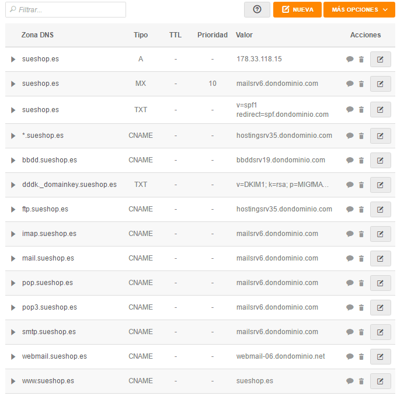397x399 pixels.
Task: Select value hostingsrv35.dondominio.com in ftp row
Action: tap(284, 209)
